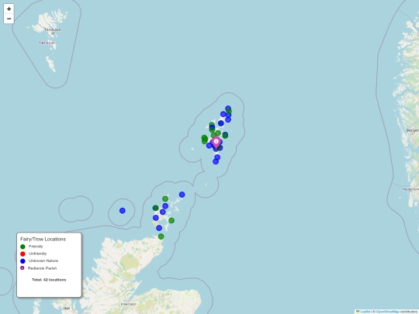Click the blue marker northeast of Orkney islands
Image resolution: width=419 pixels, height=314 pixels.
point(182,195)
